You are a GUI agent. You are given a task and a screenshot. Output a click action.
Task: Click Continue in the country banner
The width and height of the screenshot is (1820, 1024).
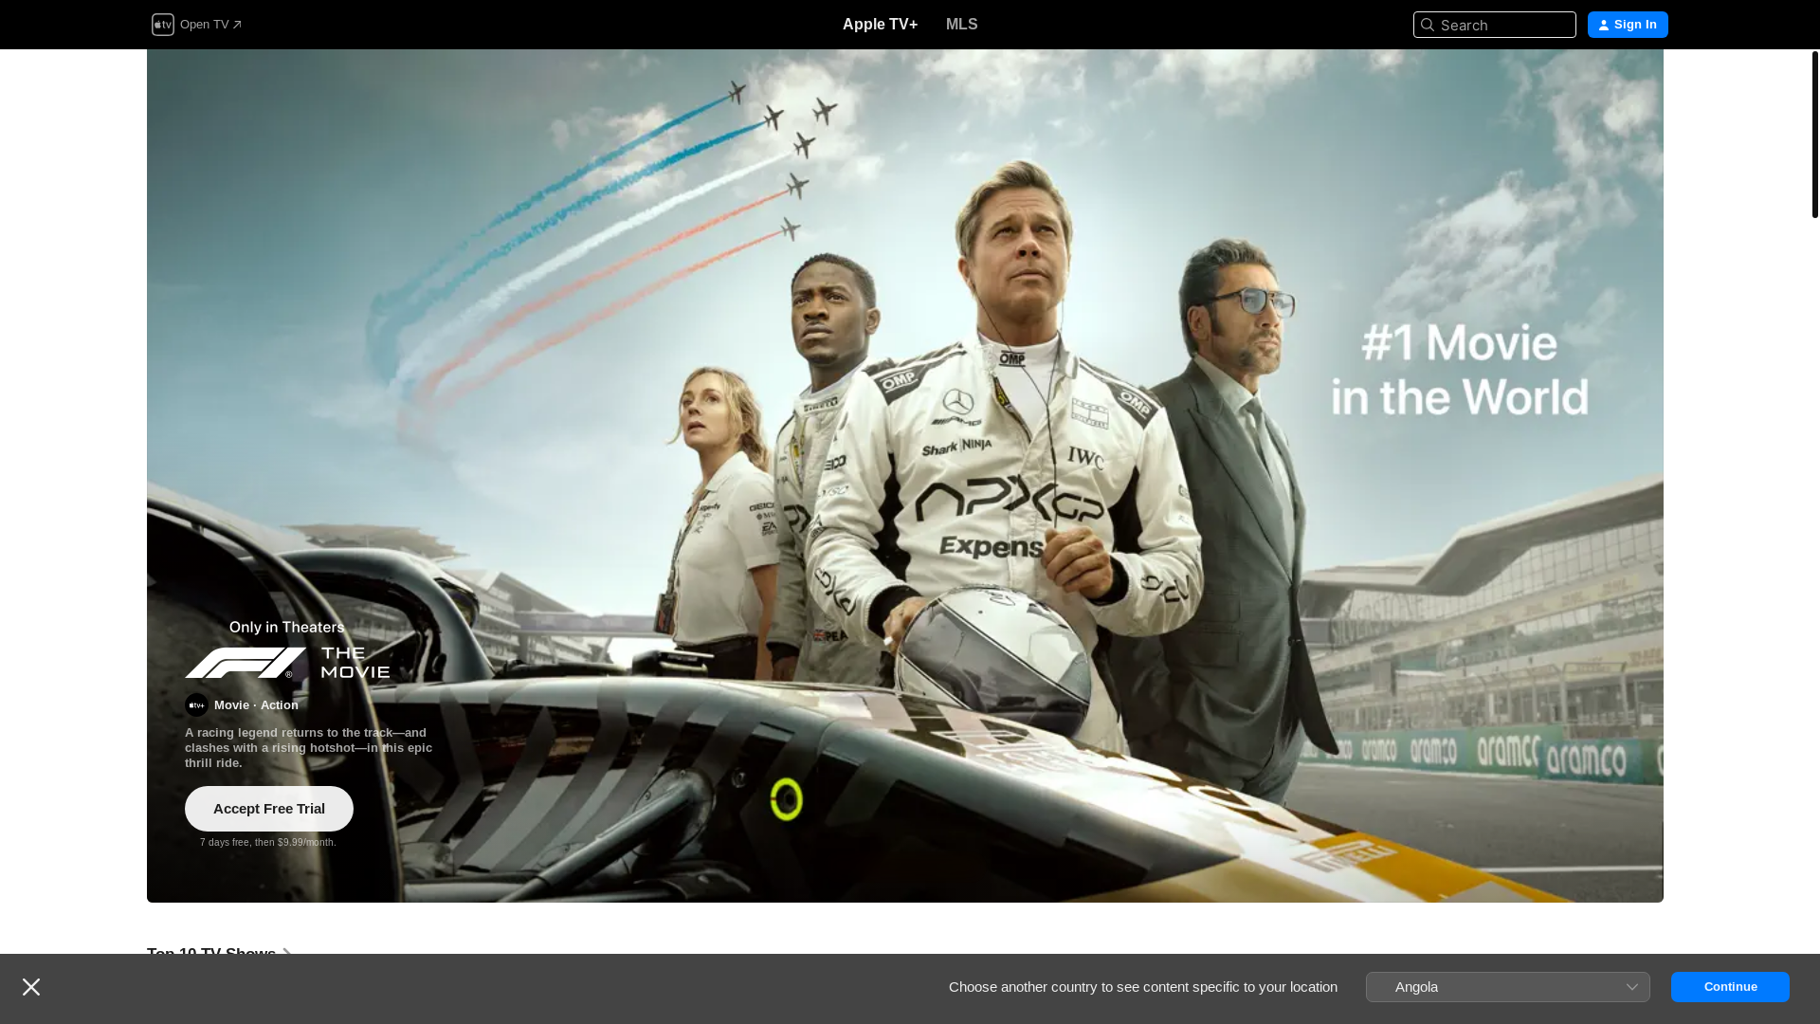(1730, 987)
